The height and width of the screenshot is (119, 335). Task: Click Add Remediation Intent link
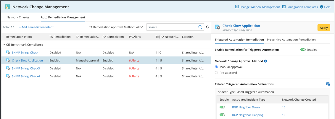pos(36,27)
